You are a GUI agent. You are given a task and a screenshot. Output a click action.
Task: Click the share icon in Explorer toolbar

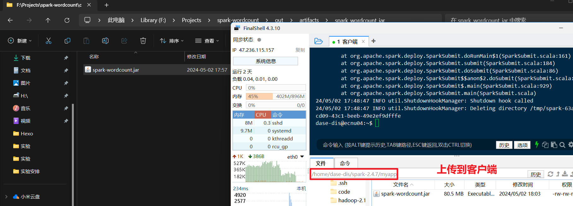coord(124,41)
